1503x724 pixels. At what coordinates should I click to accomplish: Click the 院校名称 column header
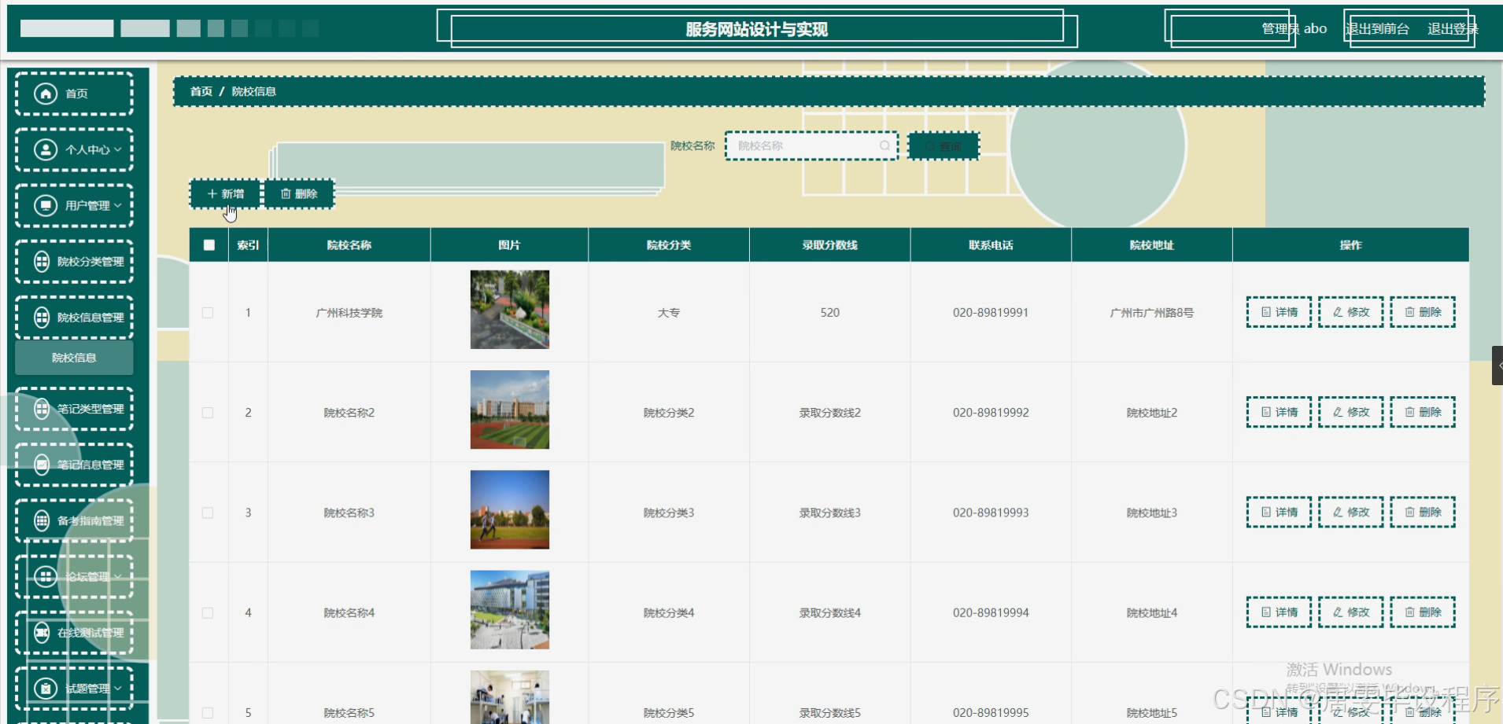click(x=349, y=245)
